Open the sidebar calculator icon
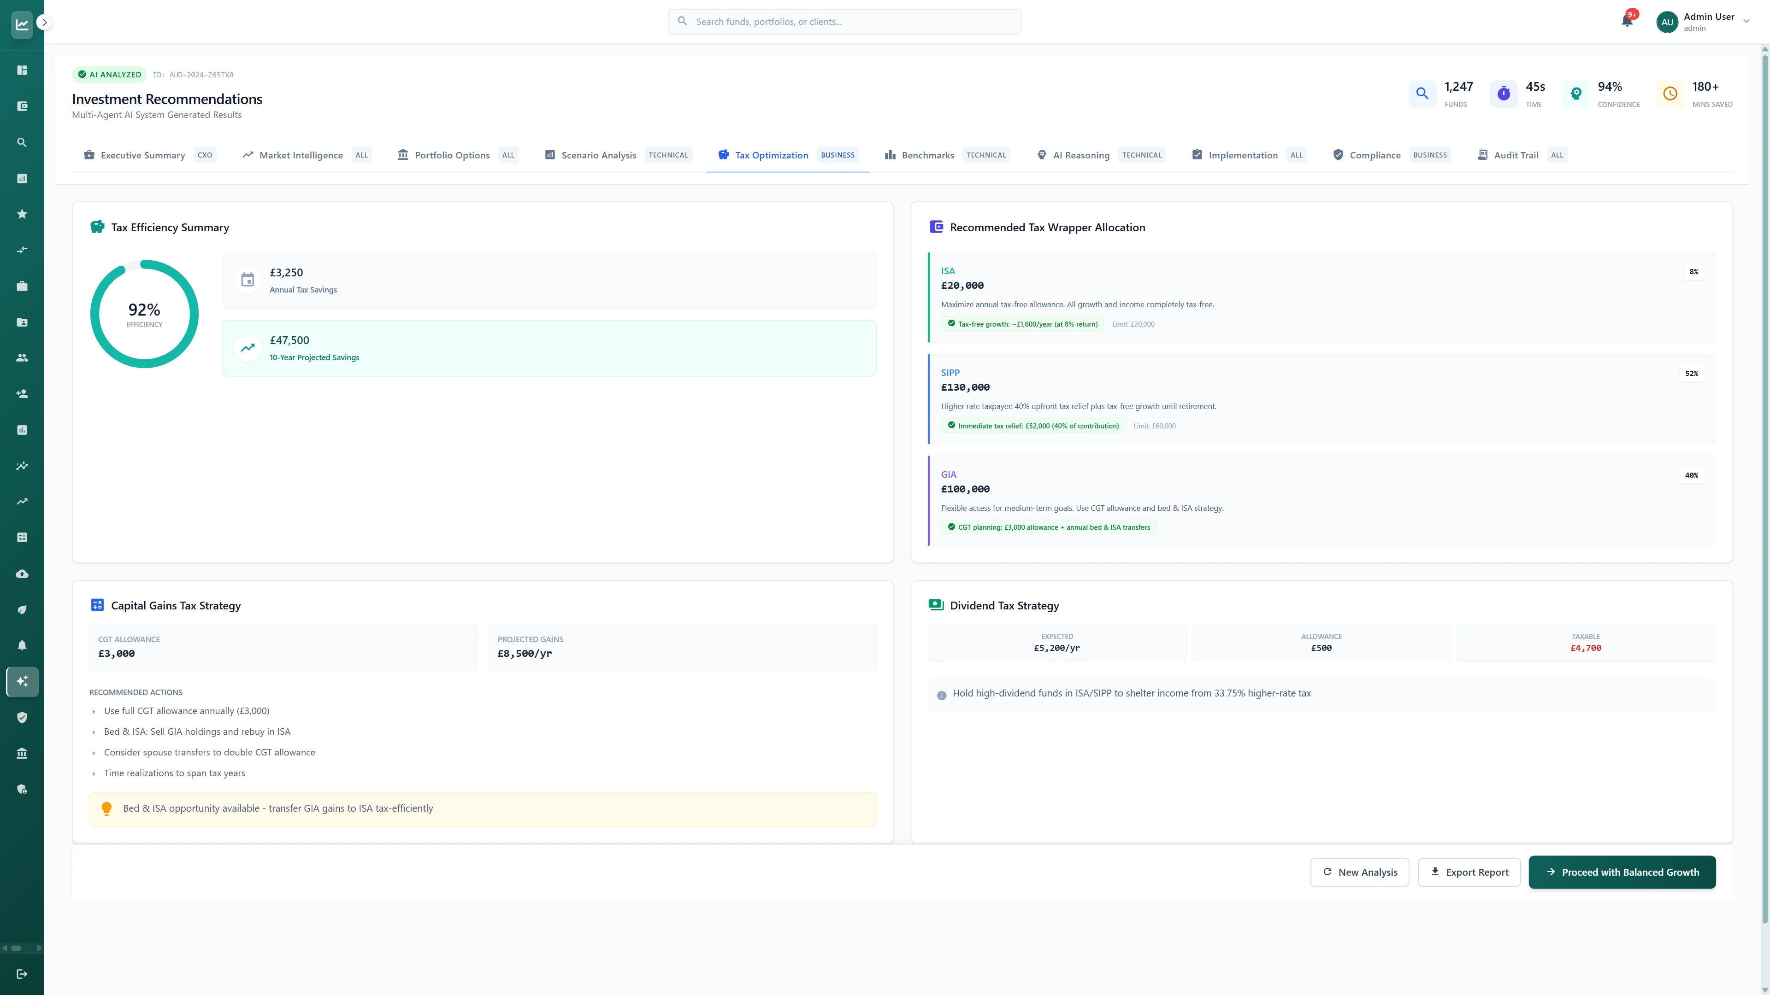This screenshot has width=1770, height=995. 22,538
